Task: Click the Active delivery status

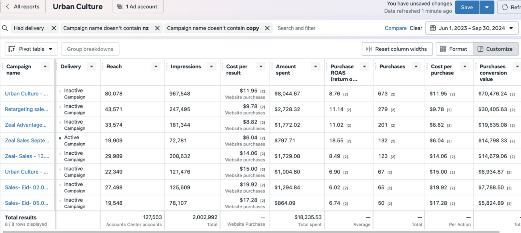Action: (72, 137)
